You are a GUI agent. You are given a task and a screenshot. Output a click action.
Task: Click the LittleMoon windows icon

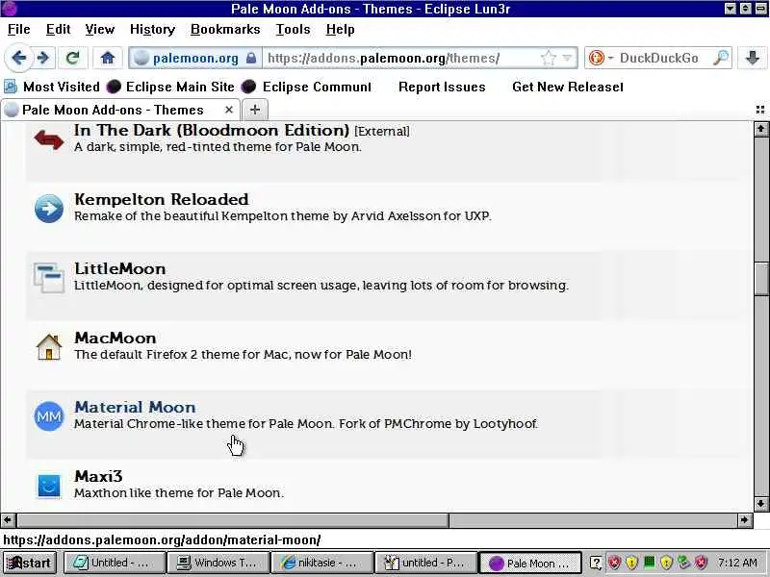tap(49, 278)
